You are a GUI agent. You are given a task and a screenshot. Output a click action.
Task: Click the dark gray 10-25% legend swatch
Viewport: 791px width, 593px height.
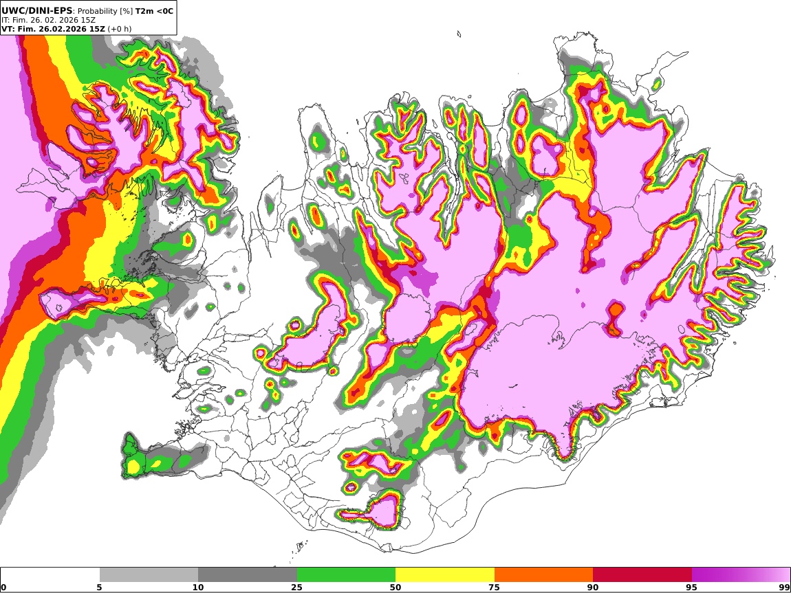(248, 574)
